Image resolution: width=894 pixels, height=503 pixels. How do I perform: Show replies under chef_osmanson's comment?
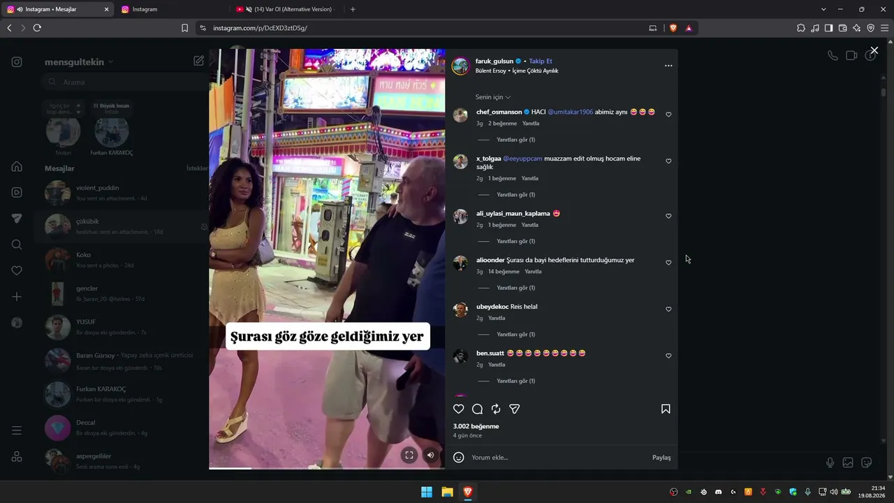[515, 140]
